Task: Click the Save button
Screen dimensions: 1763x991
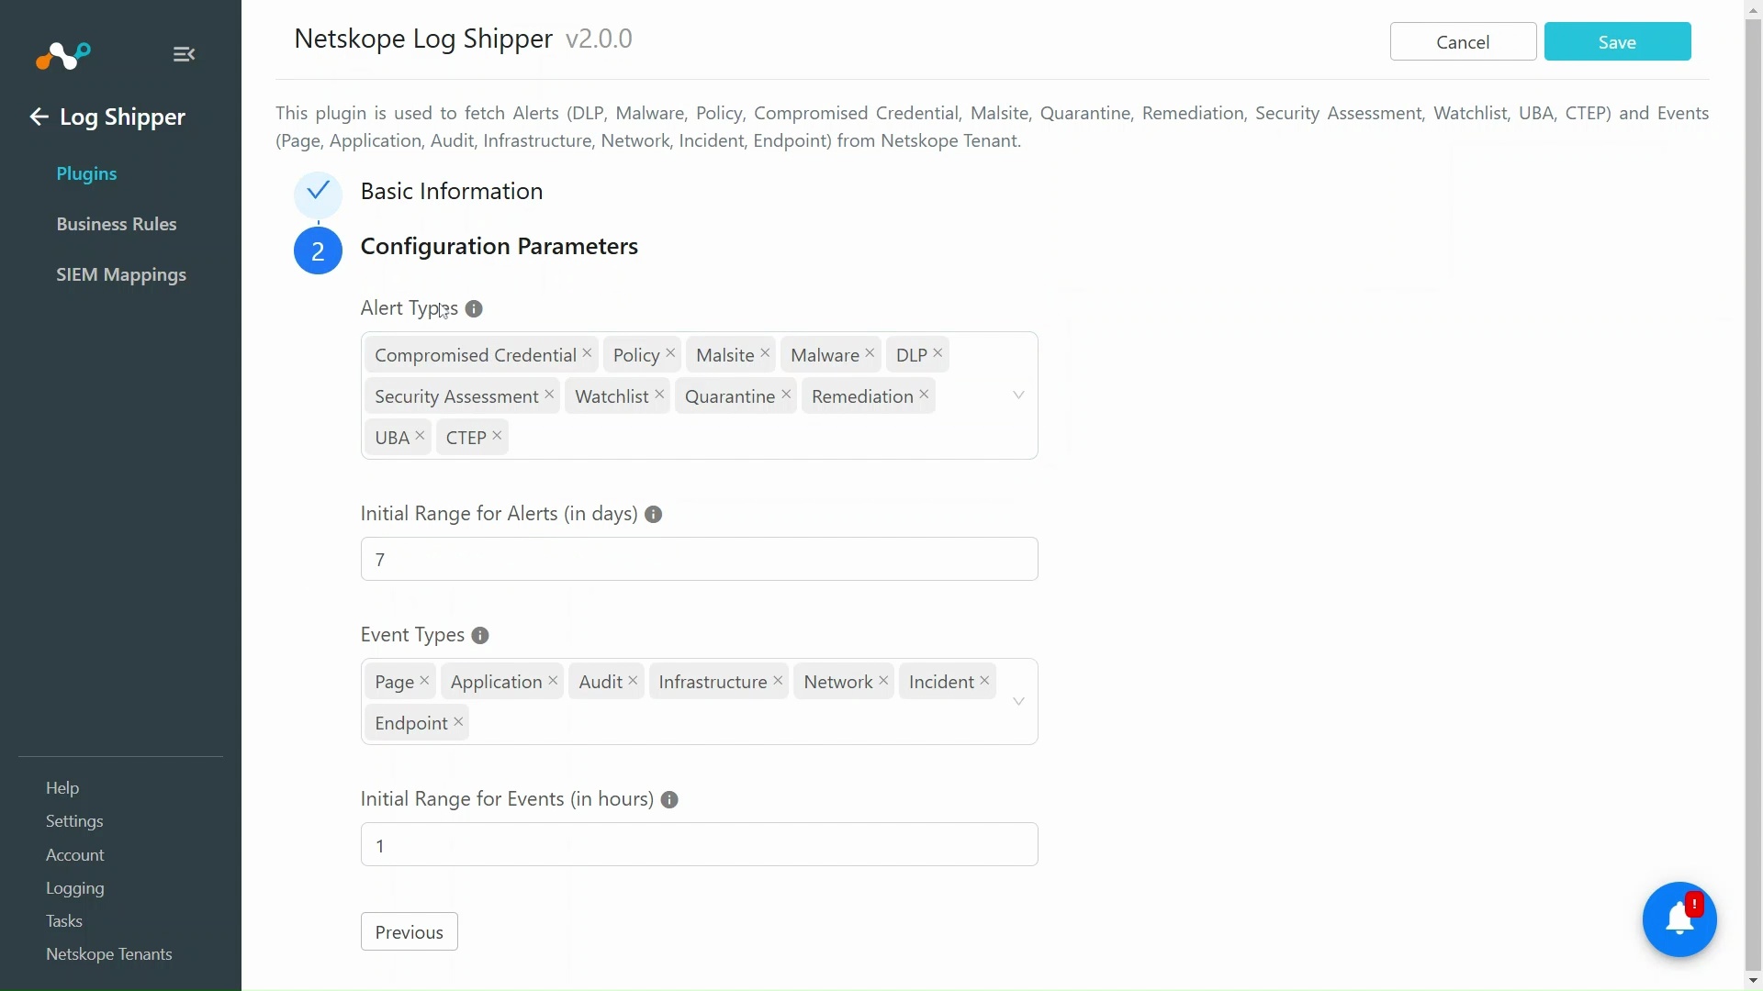Action: click(1618, 42)
